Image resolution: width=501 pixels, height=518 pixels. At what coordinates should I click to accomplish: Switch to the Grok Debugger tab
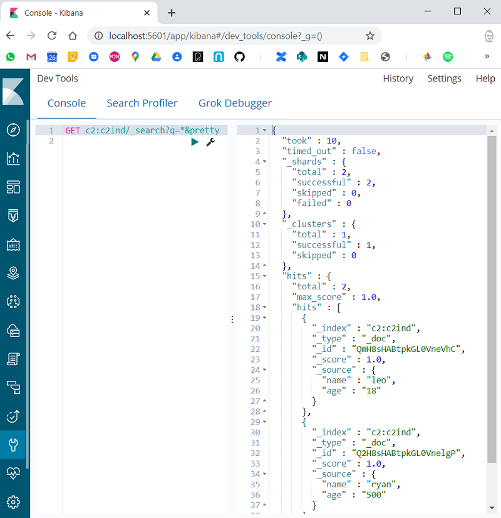tap(235, 103)
